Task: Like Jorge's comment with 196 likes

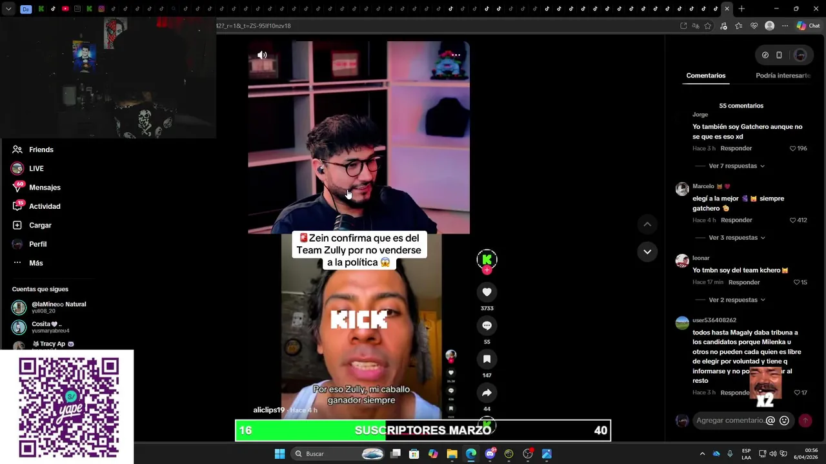Action: (793, 149)
